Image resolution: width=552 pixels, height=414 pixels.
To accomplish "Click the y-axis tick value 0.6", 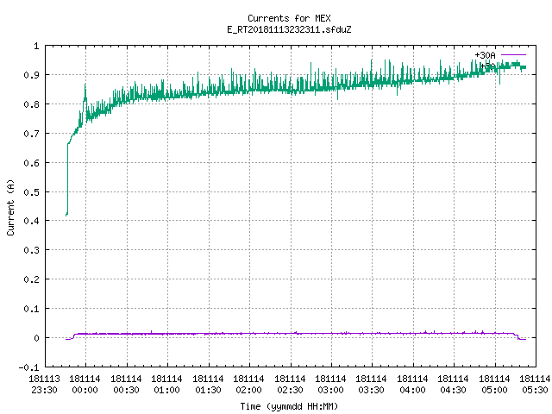I will tap(31, 163).
